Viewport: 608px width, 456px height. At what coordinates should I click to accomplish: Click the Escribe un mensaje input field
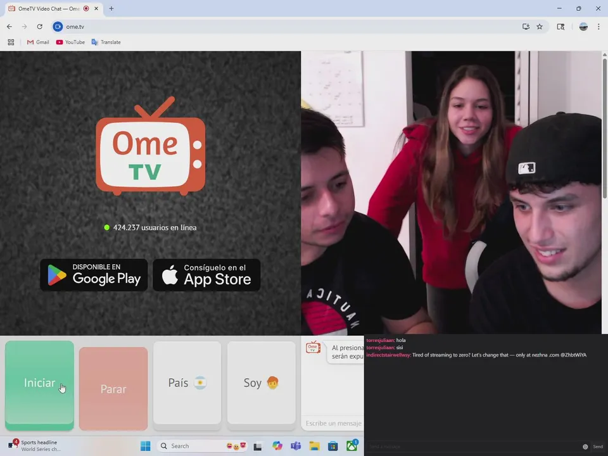[332, 423]
